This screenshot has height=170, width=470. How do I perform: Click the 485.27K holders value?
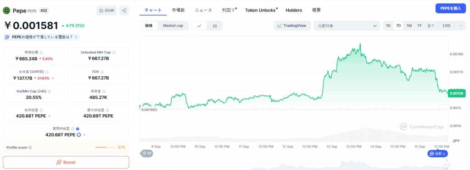coord(98,97)
